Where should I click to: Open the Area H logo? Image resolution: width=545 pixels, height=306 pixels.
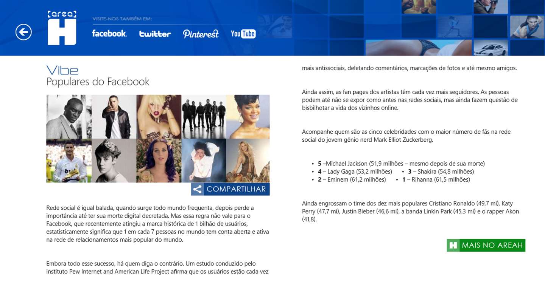click(x=62, y=28)
